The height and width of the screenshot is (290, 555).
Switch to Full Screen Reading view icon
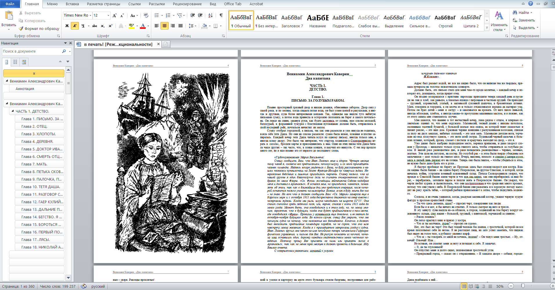tap(471, 286)
